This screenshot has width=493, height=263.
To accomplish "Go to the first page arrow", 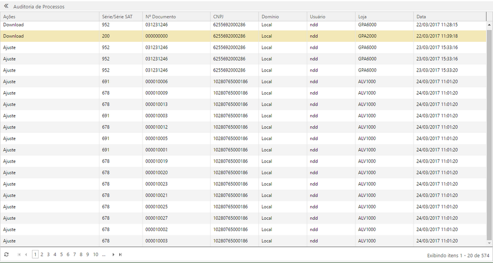I will (20, 254).
